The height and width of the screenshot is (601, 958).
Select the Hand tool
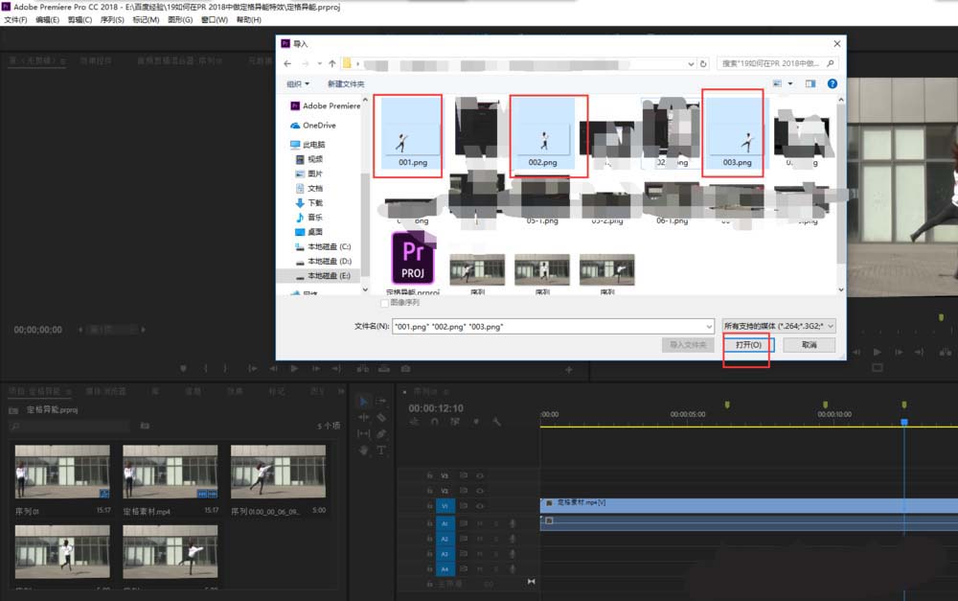364,450
